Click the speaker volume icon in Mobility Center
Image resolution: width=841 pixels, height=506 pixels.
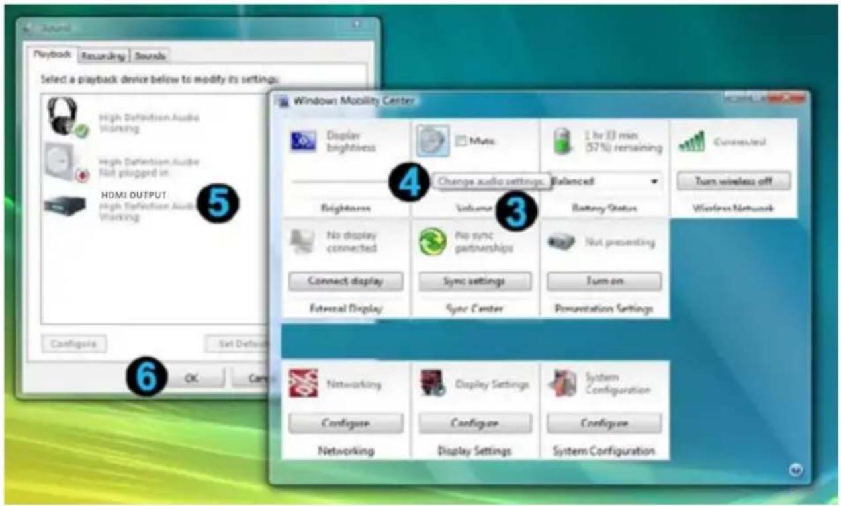click(433, 141)
